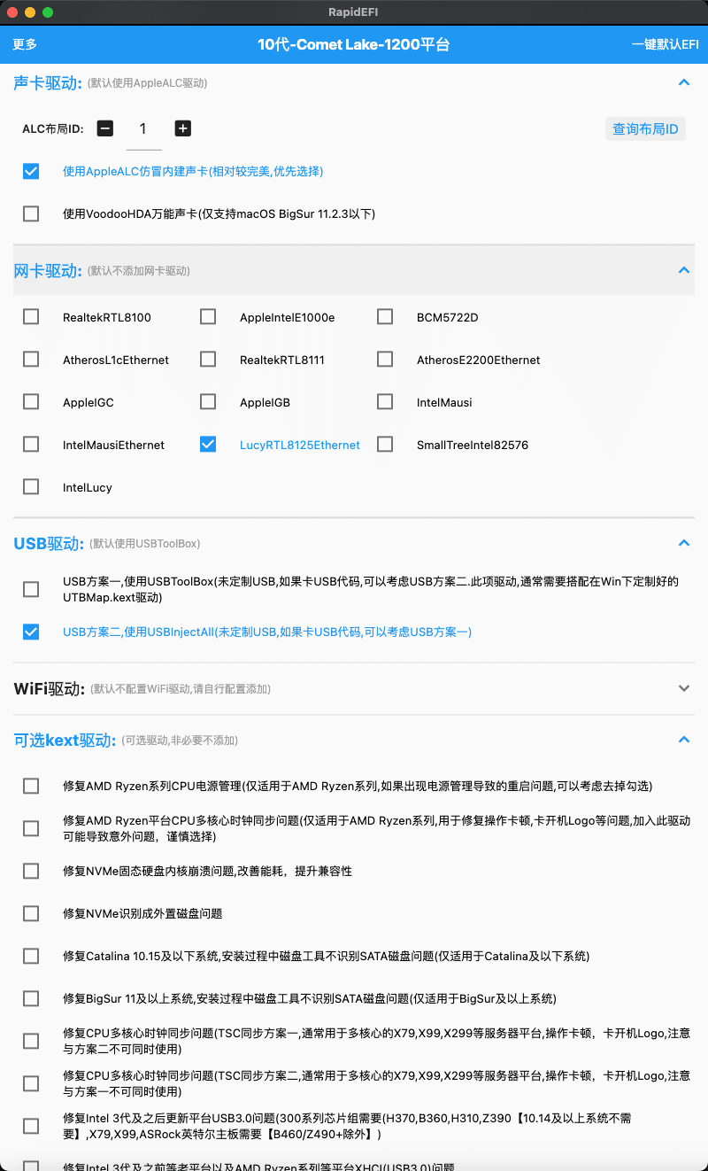Collapse the USB驱动 section chevron

pos(683,543)
